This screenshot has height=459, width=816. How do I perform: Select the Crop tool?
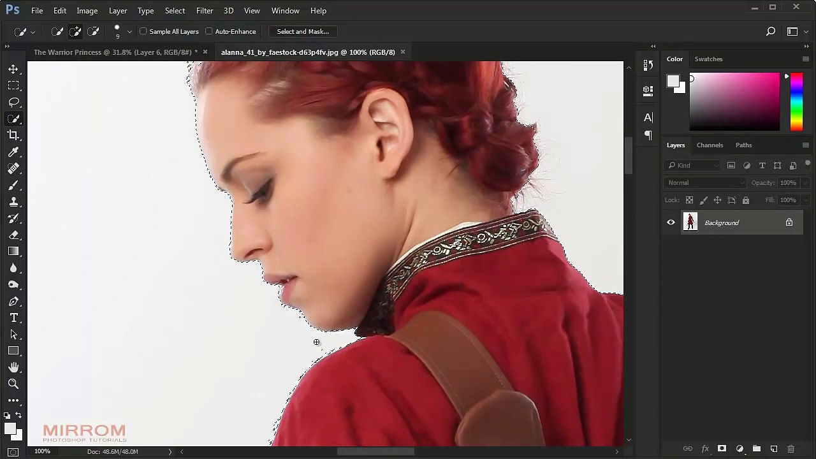tap(13, 135)
